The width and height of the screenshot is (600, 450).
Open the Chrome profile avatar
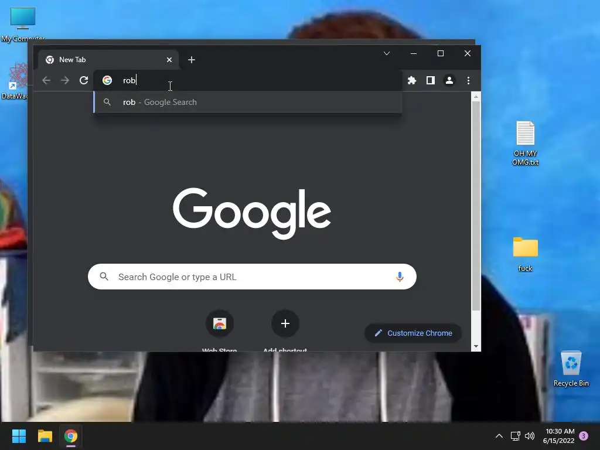click(449, 80)
